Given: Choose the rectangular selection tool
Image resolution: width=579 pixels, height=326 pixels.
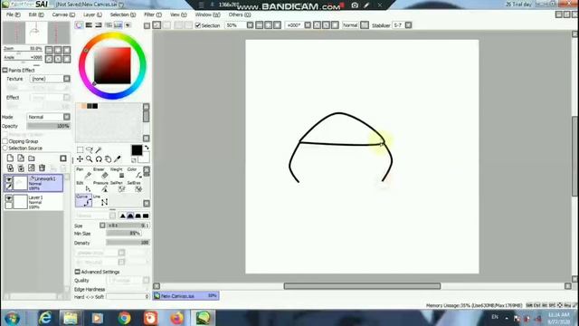Looking at the screenshot, I should pos(81,149).
